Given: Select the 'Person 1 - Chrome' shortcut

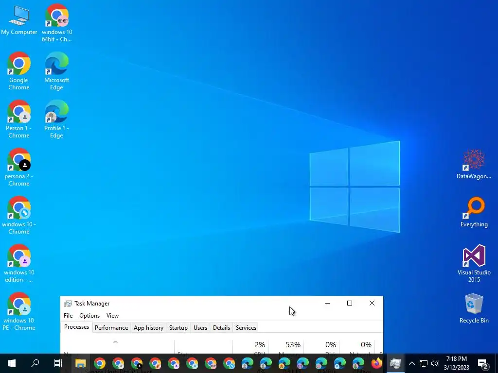Looking at the screenshot, I should [19, 119].
